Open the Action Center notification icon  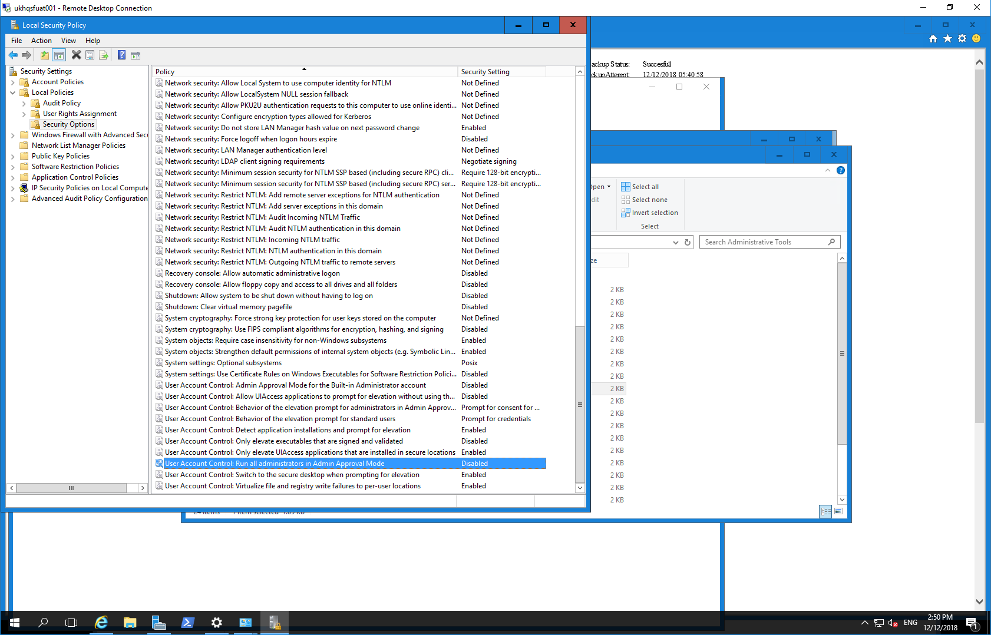click(973, 623)
